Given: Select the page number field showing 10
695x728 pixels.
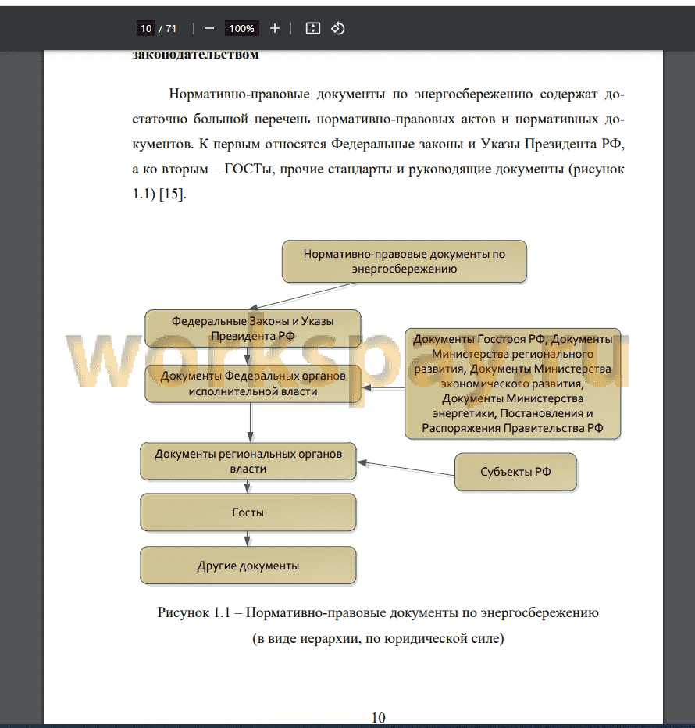Looking at the screenshot, I should coord(146,29).
